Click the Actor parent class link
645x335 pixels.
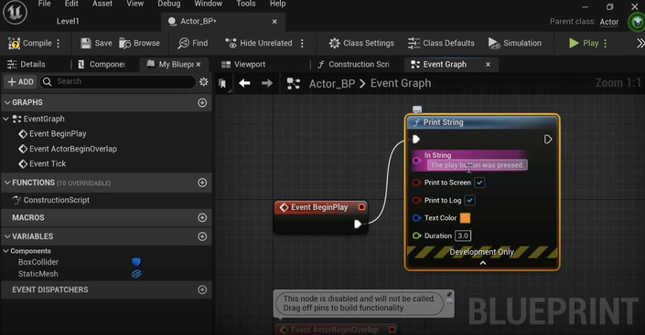click(608, 22)
